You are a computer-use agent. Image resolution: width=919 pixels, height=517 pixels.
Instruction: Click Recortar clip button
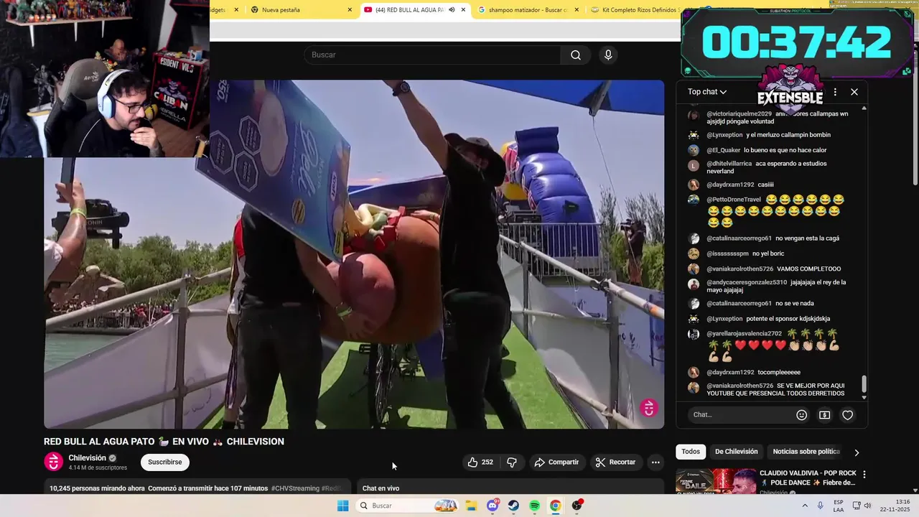tap(615, 462)
